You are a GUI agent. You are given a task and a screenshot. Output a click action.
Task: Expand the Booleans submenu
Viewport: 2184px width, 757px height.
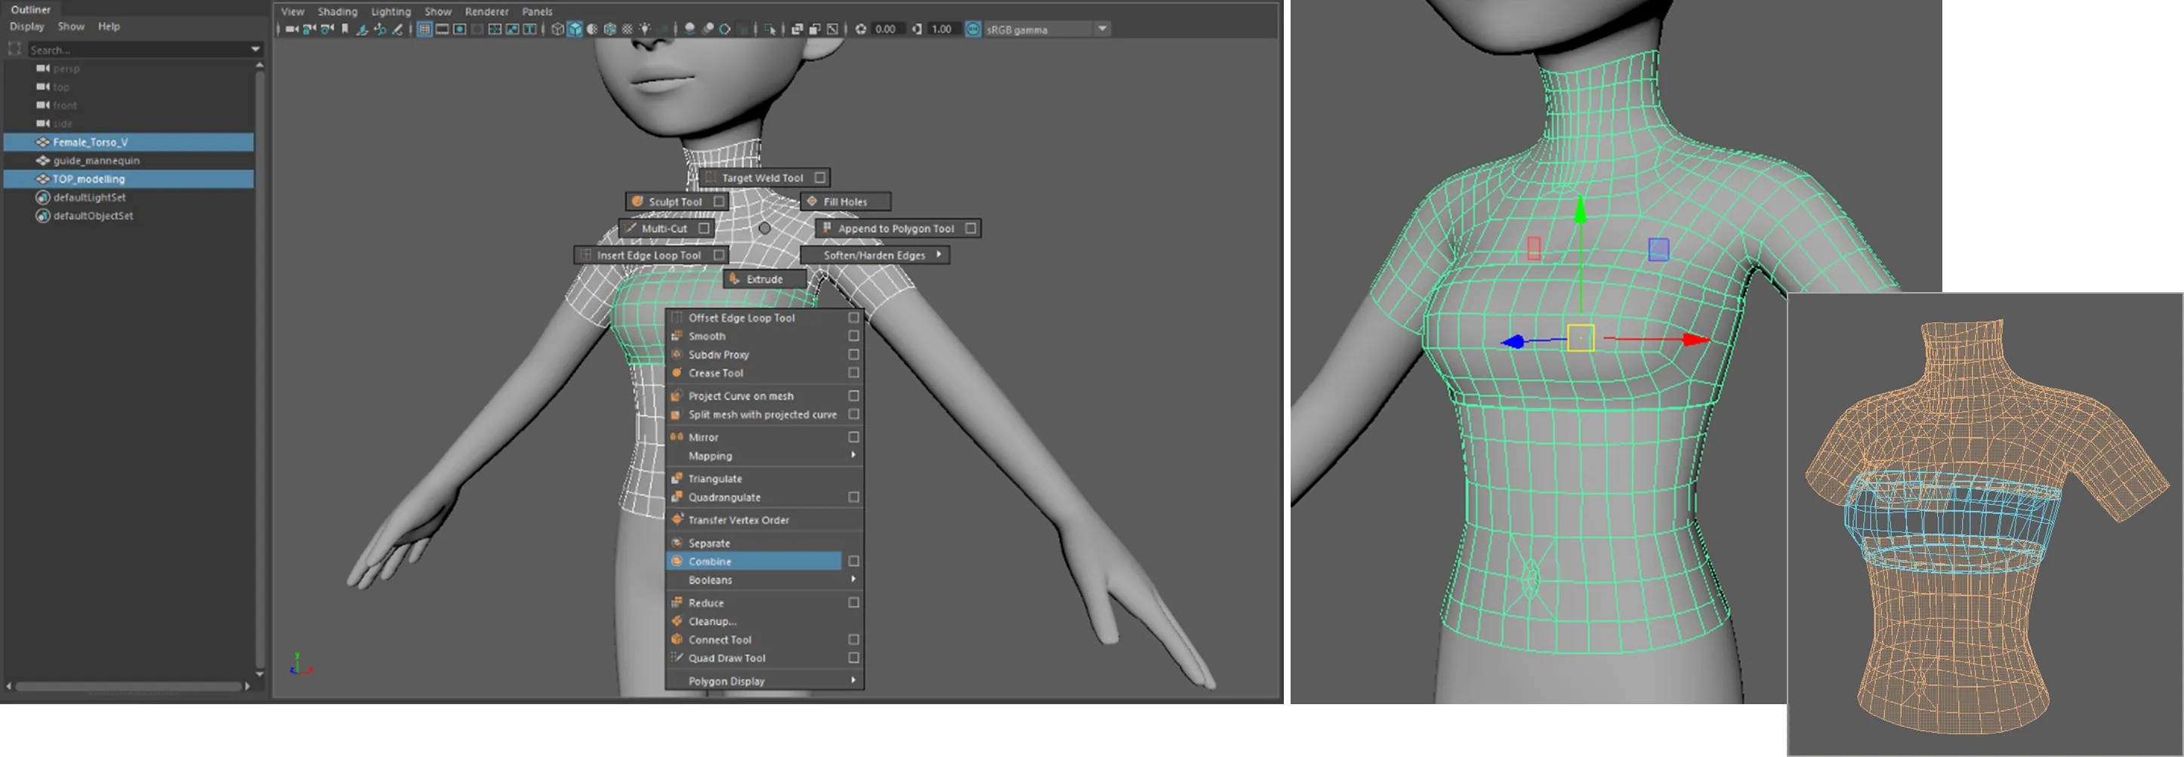[x=765, y=580]
